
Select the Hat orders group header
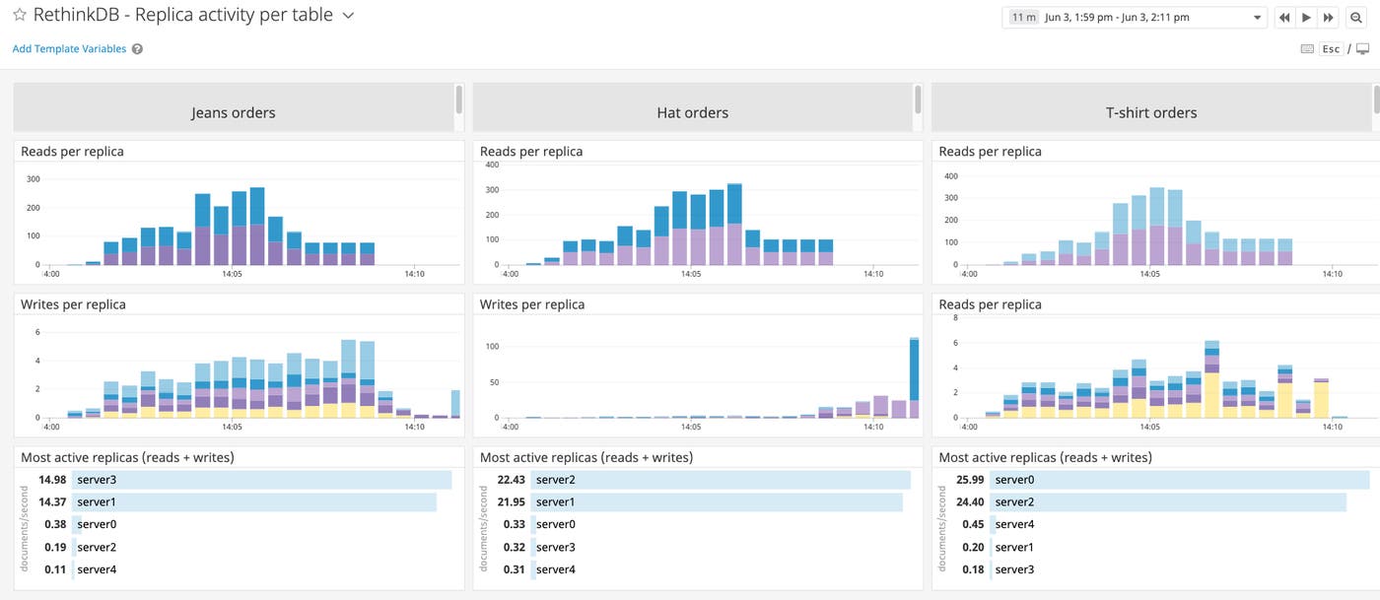pos(692,111)
